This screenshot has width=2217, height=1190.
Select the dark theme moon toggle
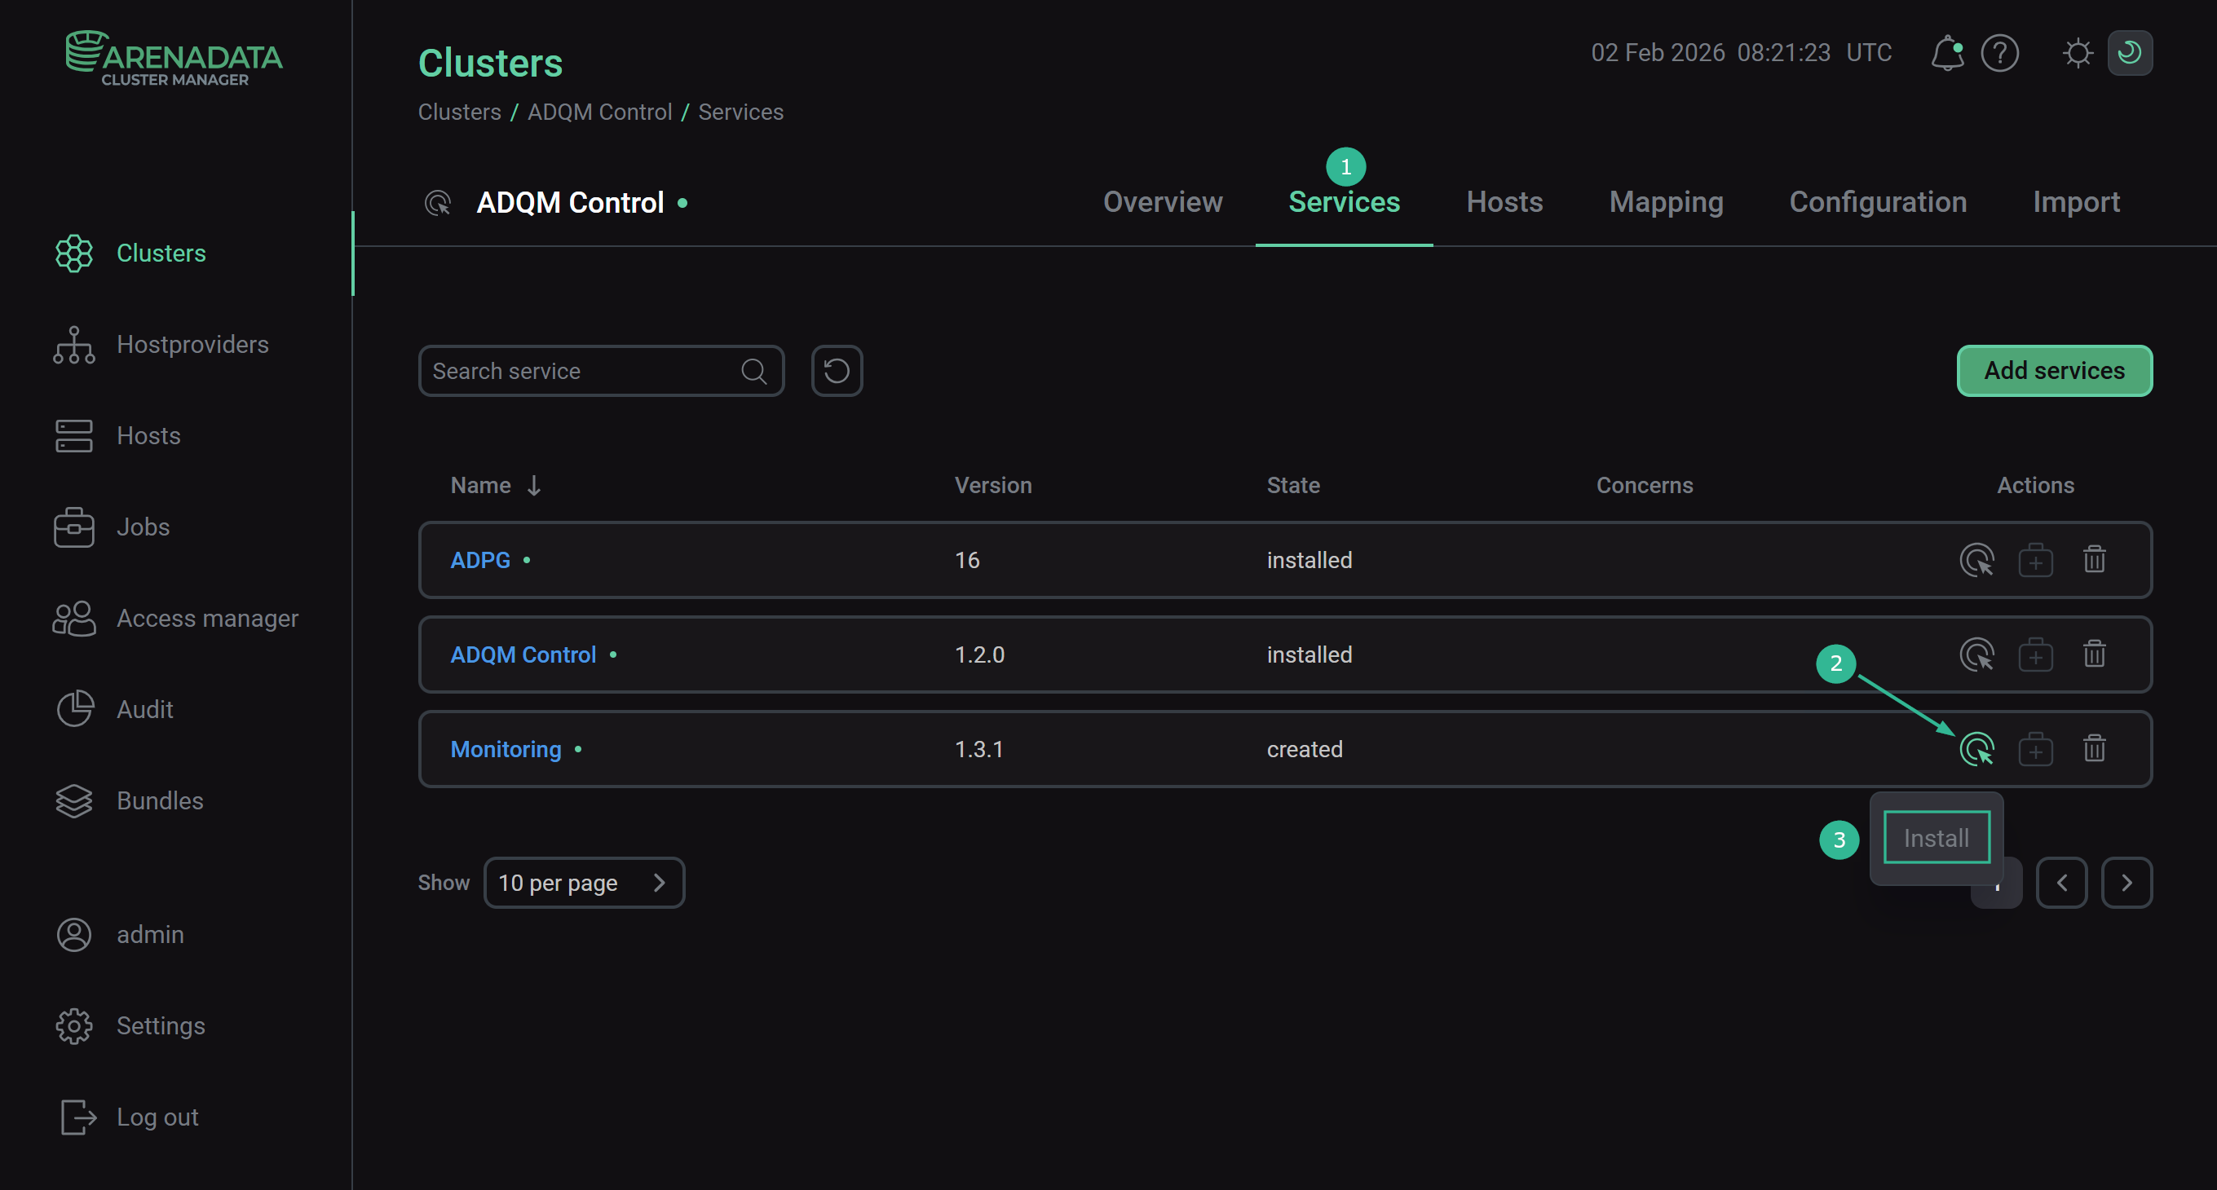(2129, 53)
